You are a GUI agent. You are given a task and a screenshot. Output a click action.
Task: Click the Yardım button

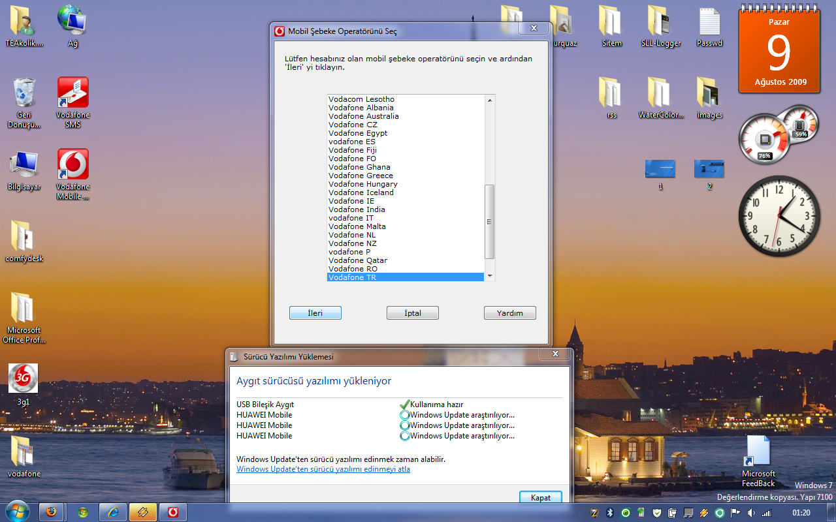[x=510, y=313]
